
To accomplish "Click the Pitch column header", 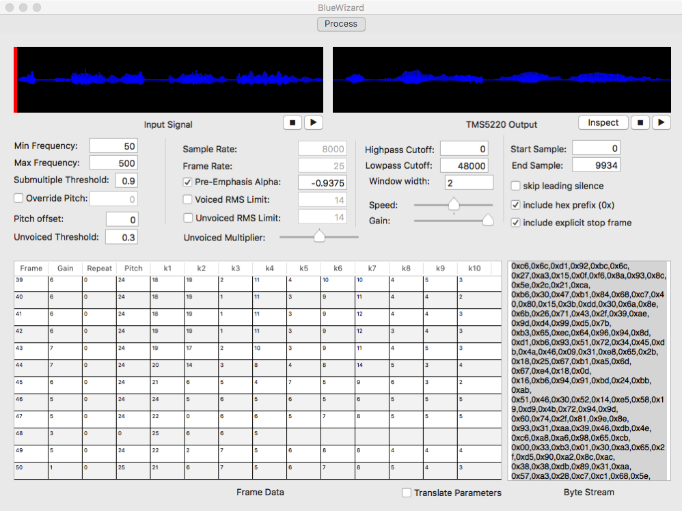I will 133,268.
